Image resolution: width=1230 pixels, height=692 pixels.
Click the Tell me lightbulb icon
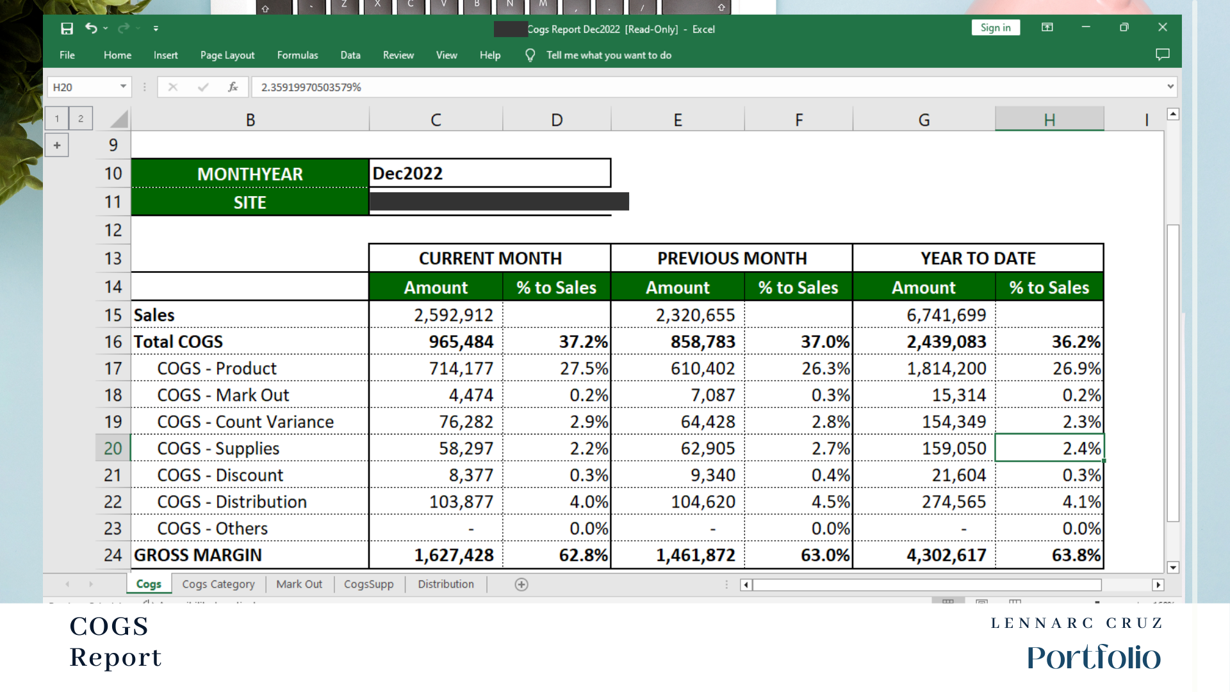pos(530,55)
